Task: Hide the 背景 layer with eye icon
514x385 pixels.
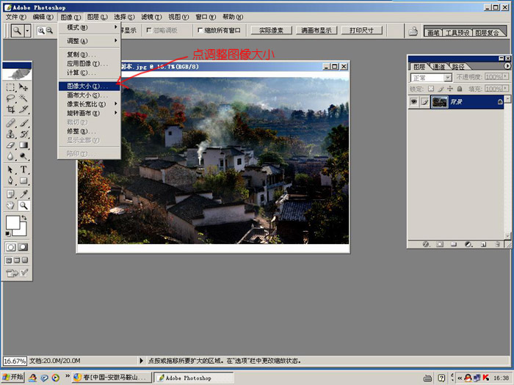Action: (x=414, y=102)
